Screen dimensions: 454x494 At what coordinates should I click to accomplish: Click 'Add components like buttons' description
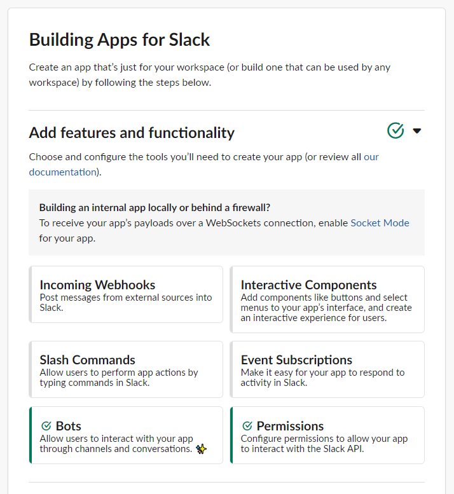tap(326, 308)
